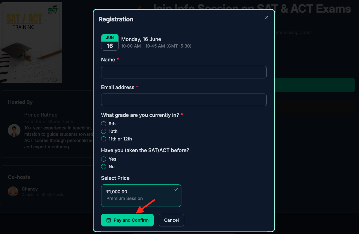Image resolution: width=359 pixels, height=234 pixels.
Task: Select the ₹1,000.00 Premium Session price card
Action: (141, 196)
